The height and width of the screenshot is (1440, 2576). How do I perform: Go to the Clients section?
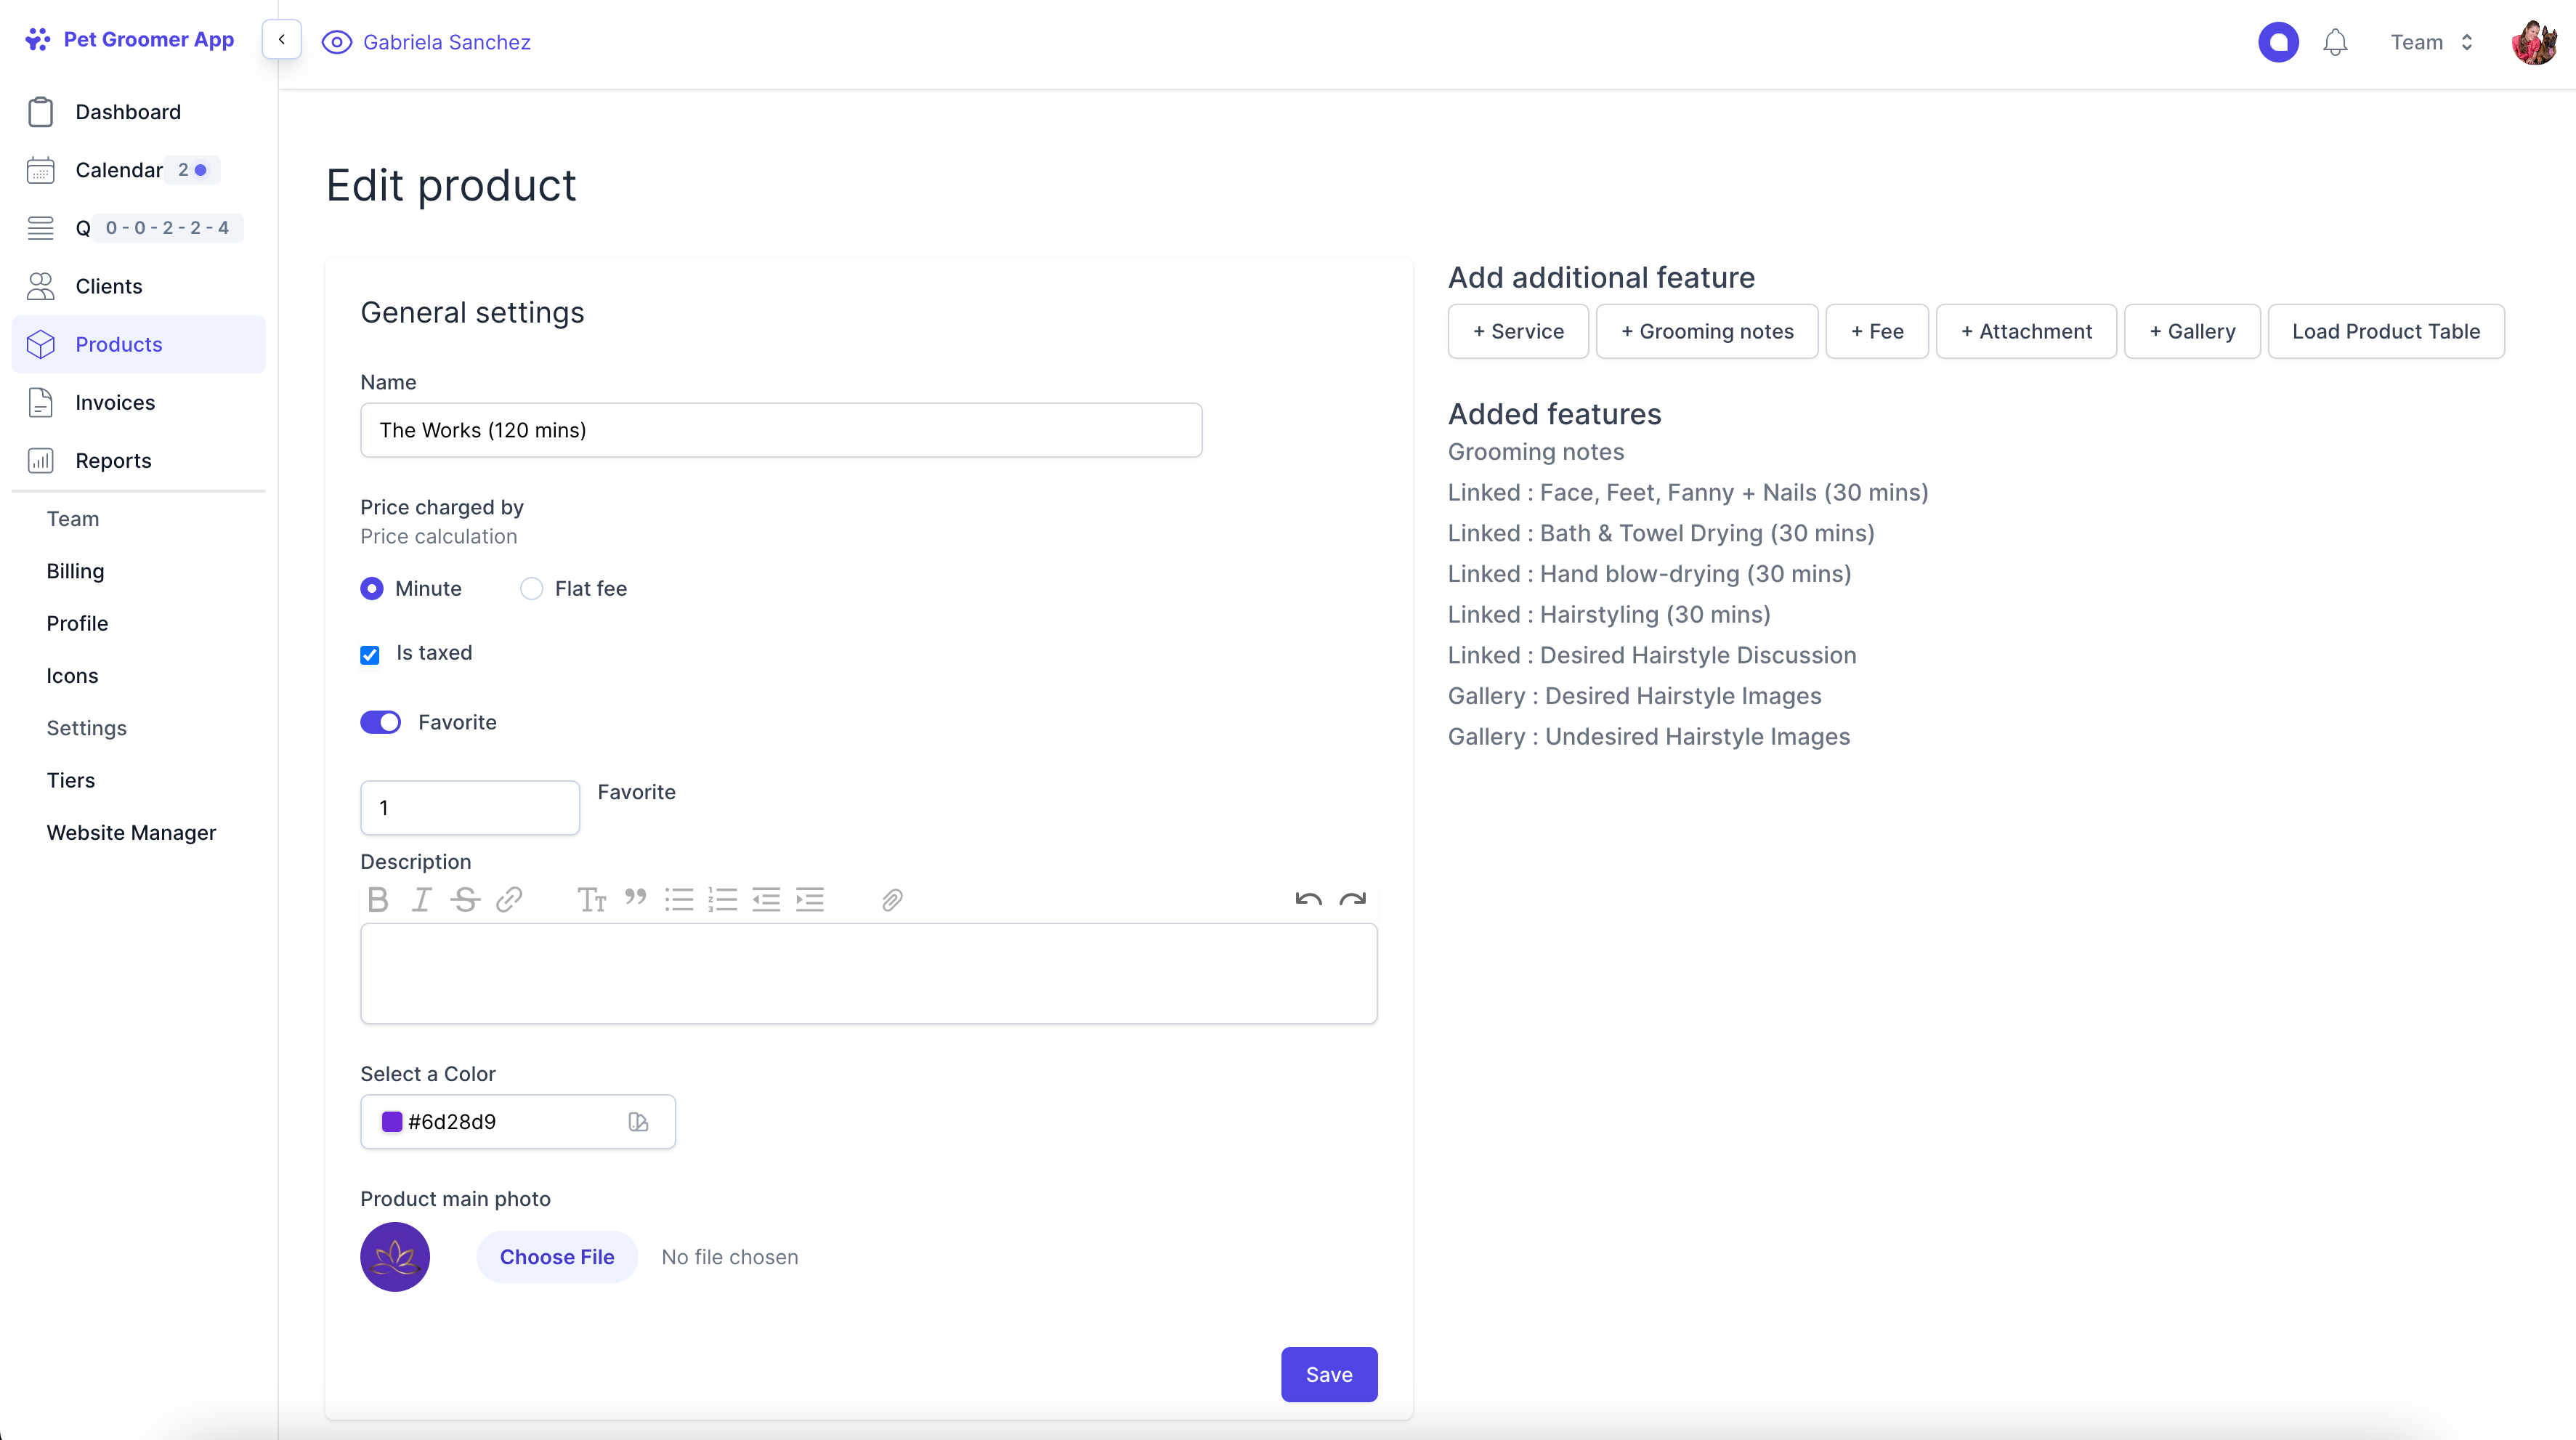109,286
